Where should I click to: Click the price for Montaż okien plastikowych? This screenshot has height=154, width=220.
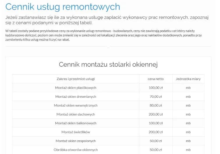[x=156, y=88]
